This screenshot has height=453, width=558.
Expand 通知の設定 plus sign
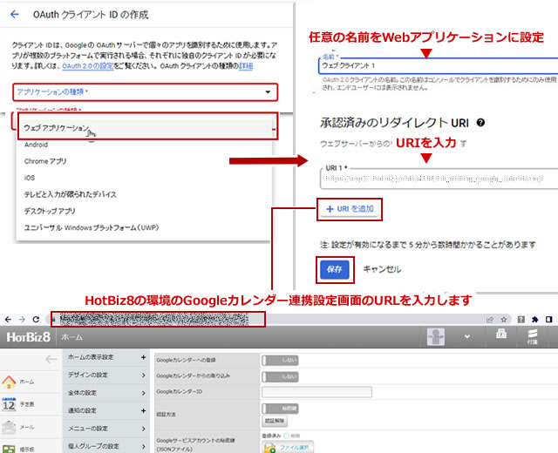pos(143,410)
